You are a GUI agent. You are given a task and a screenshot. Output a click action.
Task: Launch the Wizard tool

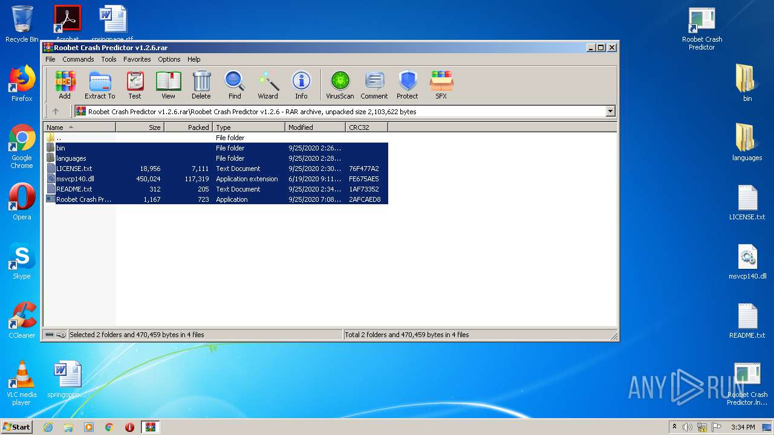[x=268, y=85]
